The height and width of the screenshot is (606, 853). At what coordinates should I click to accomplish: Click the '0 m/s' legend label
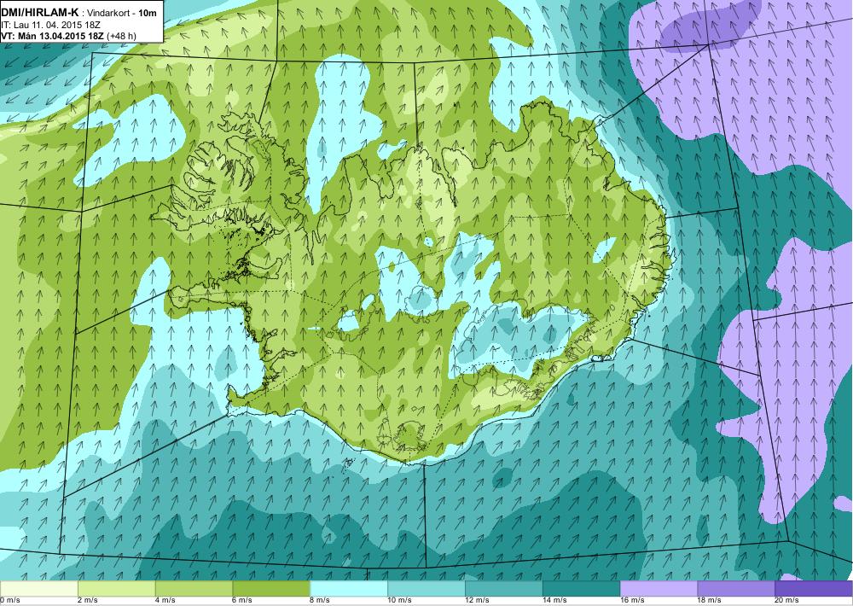[x=10, y=600]
